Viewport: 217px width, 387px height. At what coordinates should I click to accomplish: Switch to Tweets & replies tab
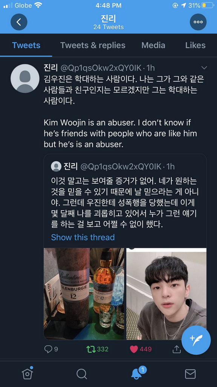[93, 45]
